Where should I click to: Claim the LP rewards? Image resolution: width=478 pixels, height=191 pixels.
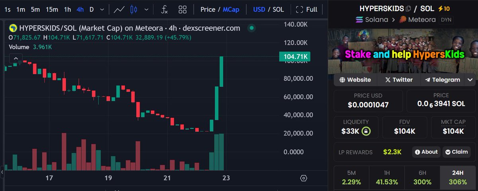[456, 152]
